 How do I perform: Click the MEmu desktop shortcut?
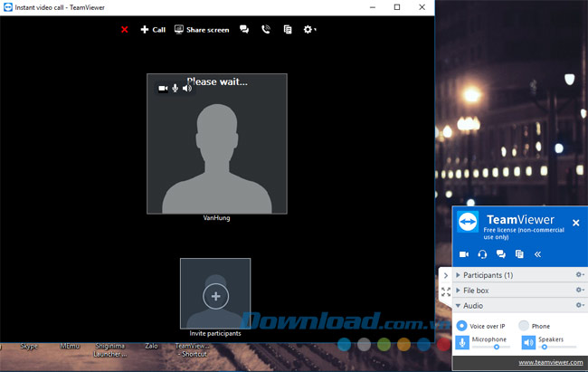pos(70,347)
